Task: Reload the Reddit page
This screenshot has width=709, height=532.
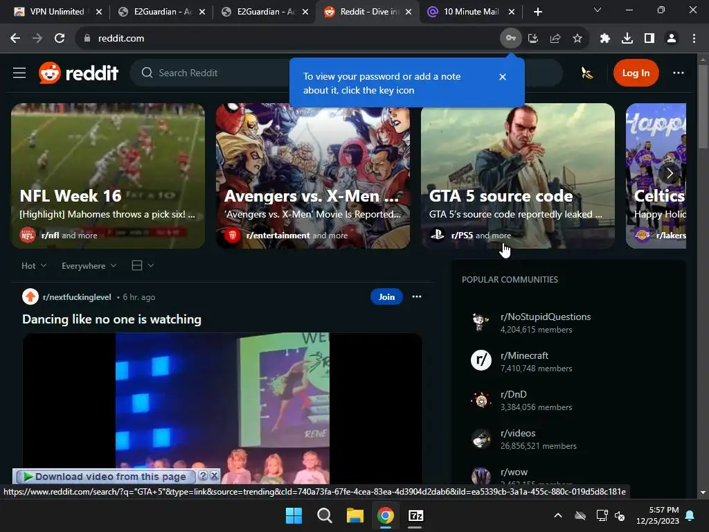Action: (x=60, y=39)
